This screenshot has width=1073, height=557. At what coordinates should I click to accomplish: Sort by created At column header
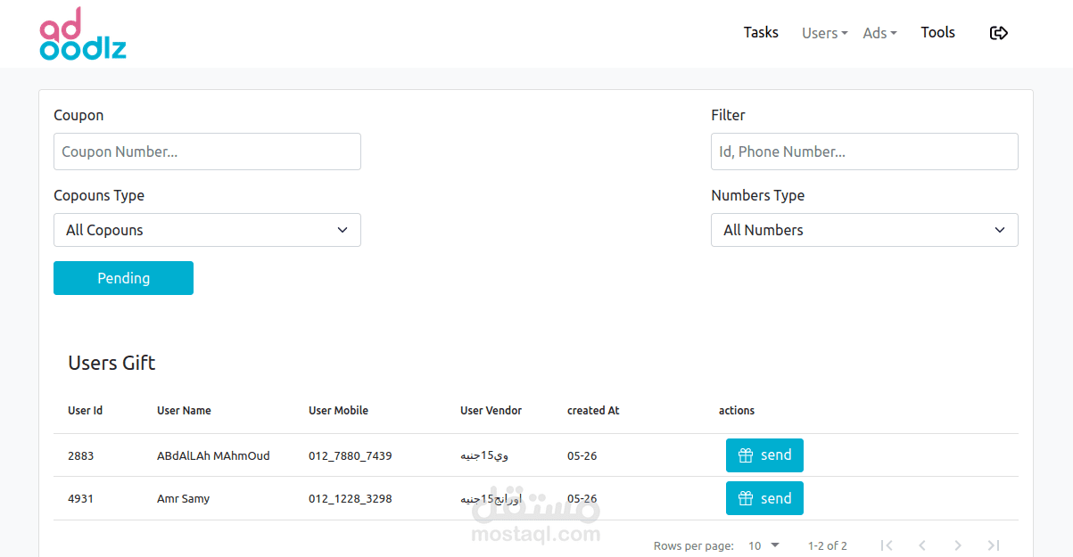tap(593, 411)
